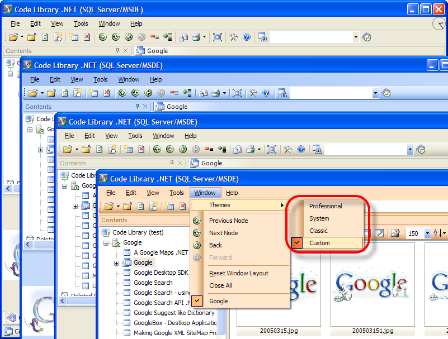Screen dimensions: 448x339
Task: Click the green plus expand icon in the backmost window
Action: (168, 37)
